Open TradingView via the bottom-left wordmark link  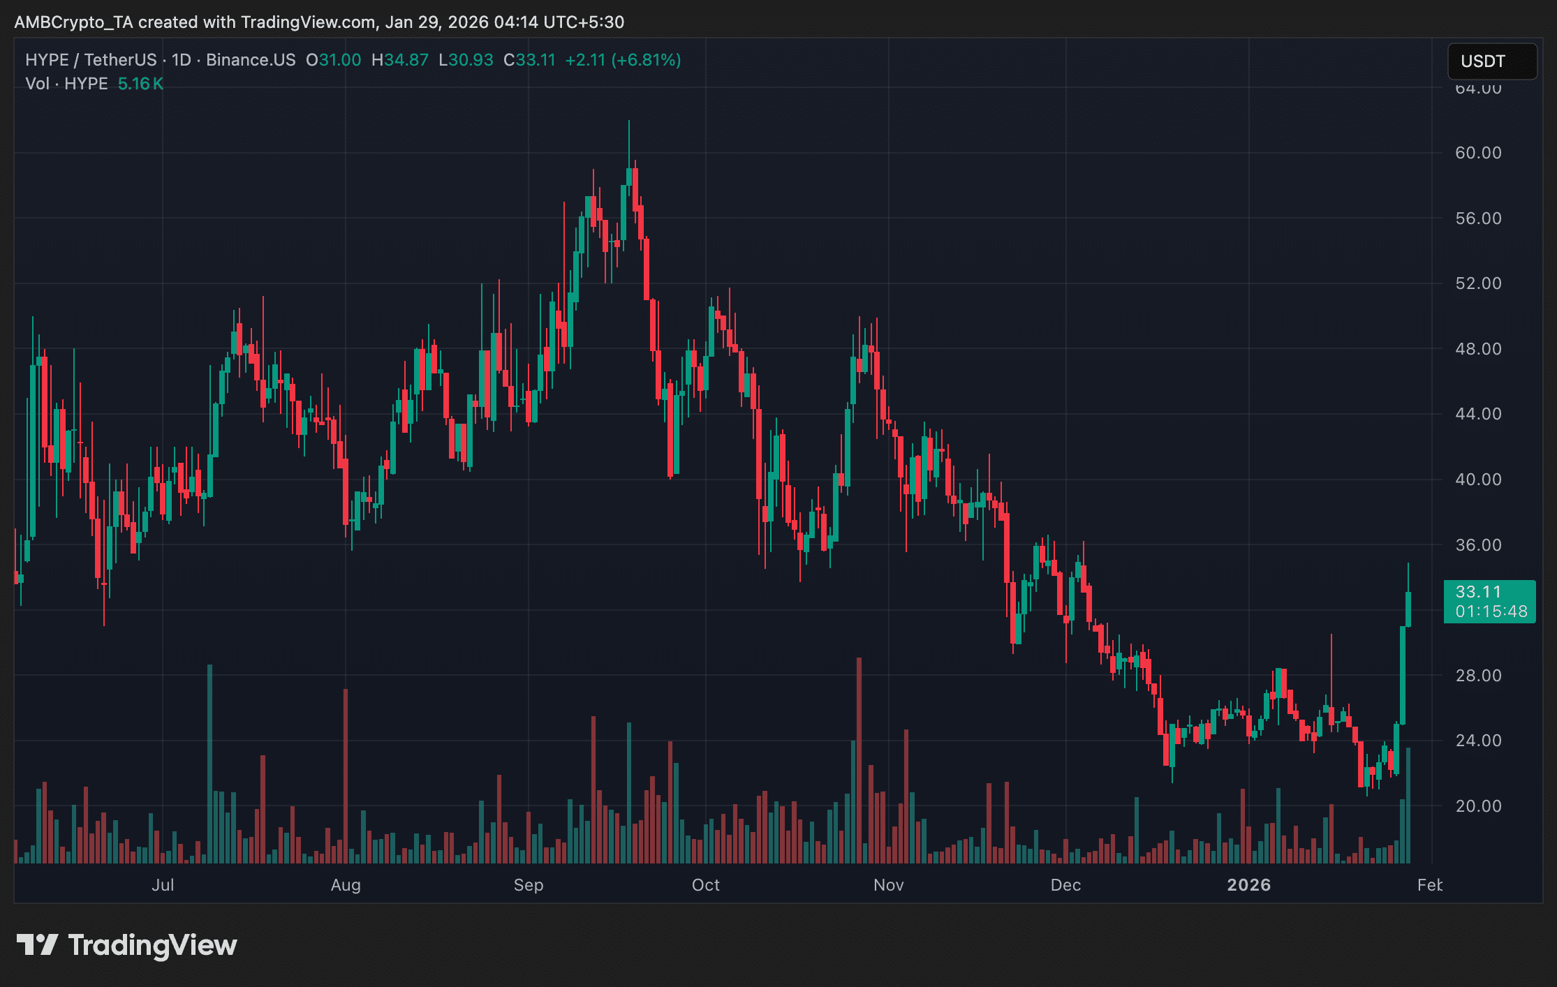(153, 944)
